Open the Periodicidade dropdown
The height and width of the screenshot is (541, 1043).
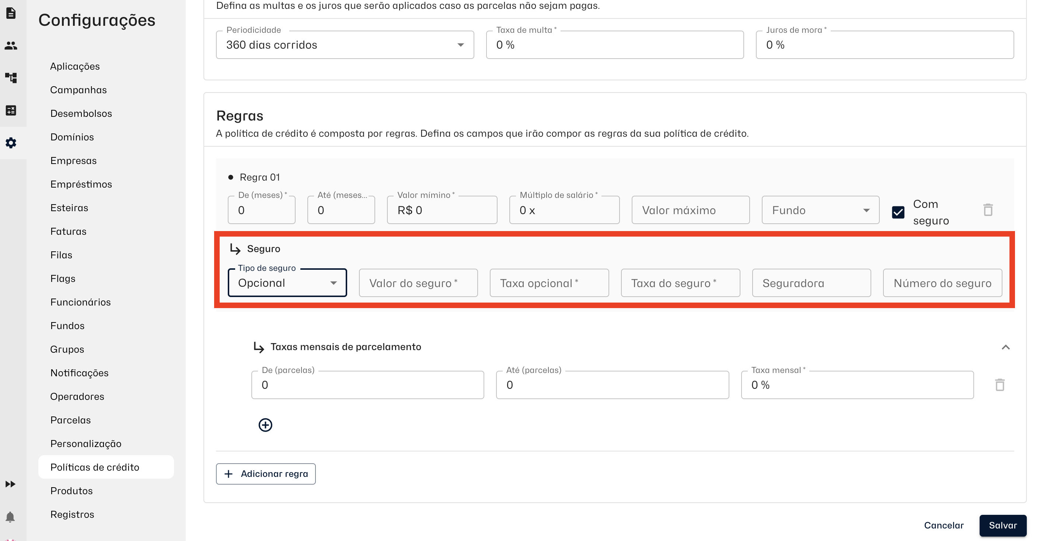[x=345, y=45]
